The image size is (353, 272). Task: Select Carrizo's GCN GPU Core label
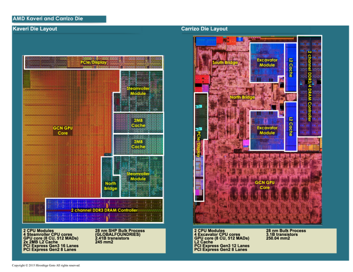264,185
